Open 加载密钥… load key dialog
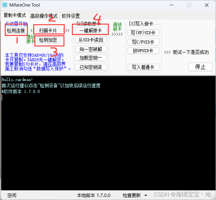The width and height of the screenshot is (216, 200). (91, 58)
